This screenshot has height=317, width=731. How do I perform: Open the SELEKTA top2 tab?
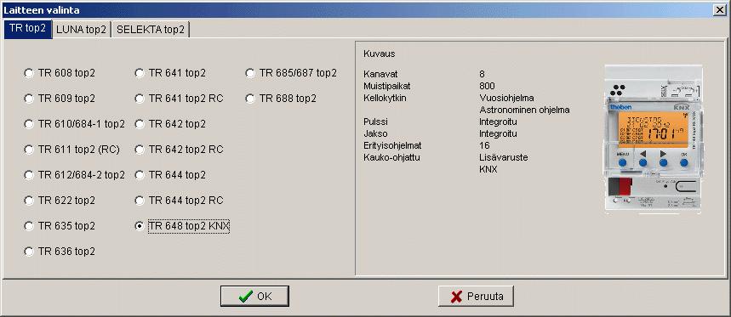coord(150,30)
